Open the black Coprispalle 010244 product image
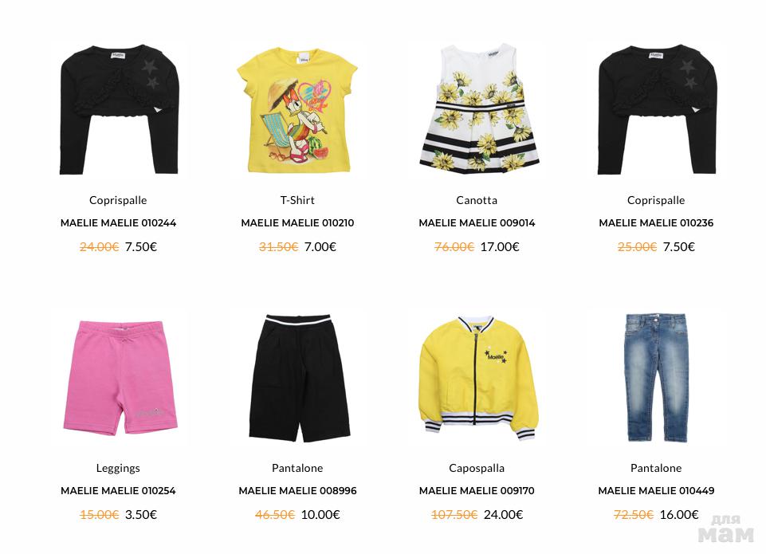The image size is (766, 554). point(119,109)
